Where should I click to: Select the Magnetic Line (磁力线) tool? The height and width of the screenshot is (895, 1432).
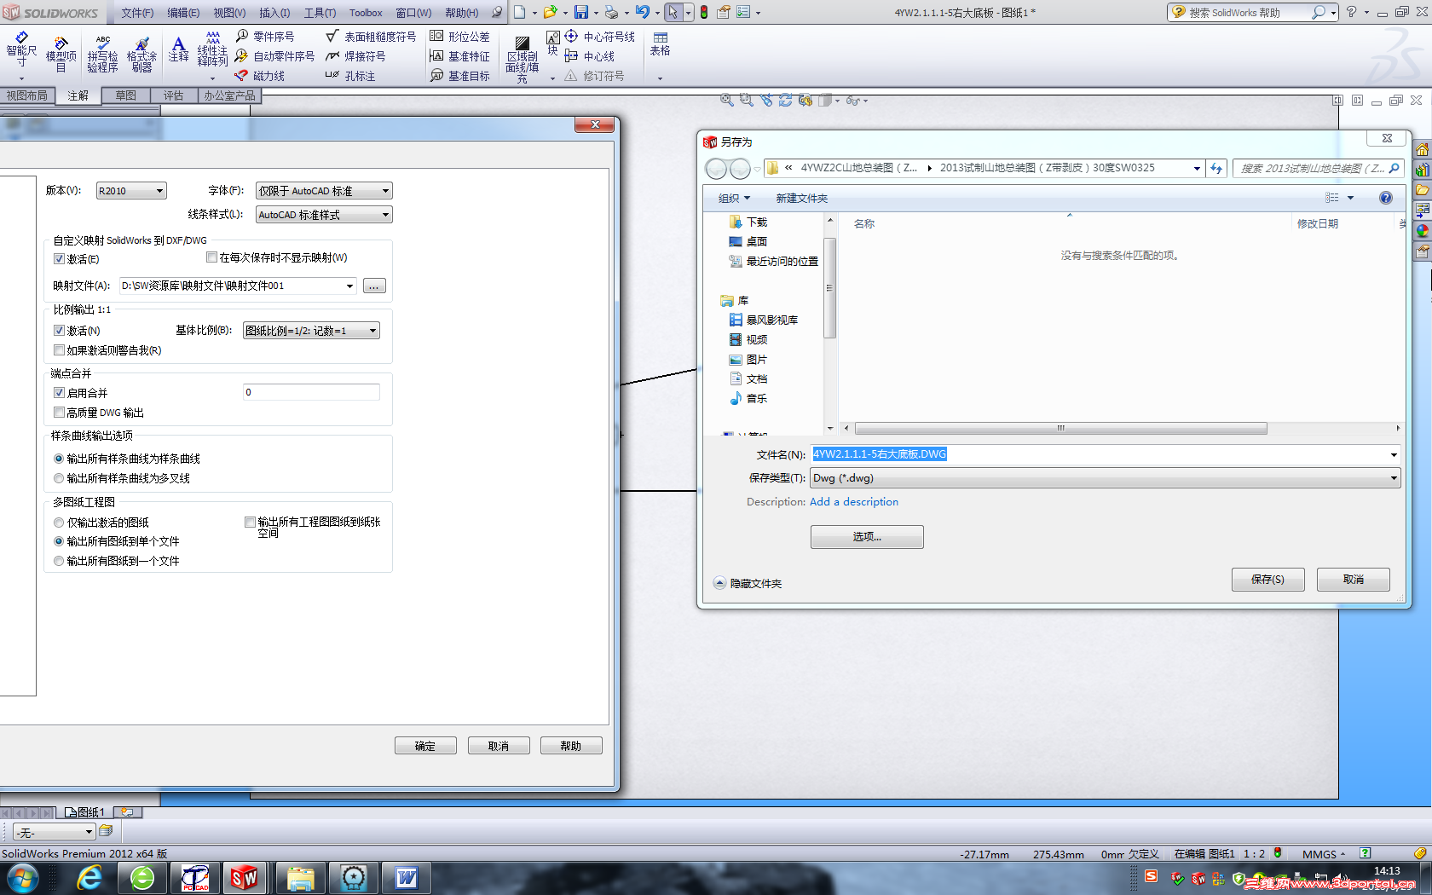coord(260,75)
